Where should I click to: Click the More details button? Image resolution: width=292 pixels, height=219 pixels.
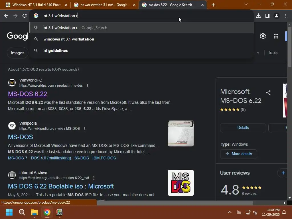[x=239, y=154]
